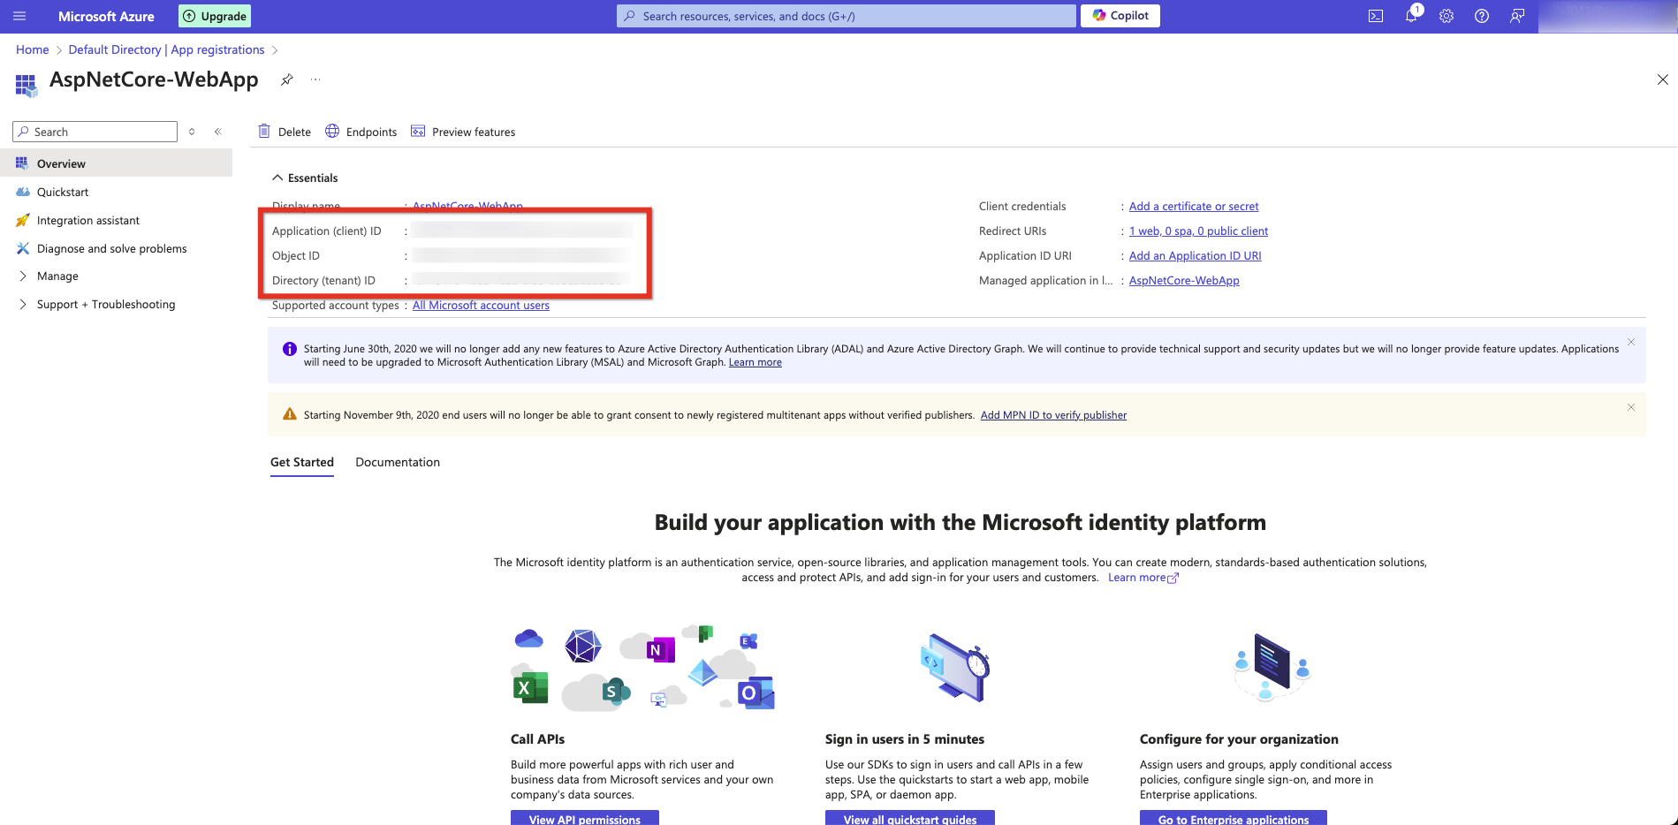Click the Call APIs illustration

[x=643, y=668]
